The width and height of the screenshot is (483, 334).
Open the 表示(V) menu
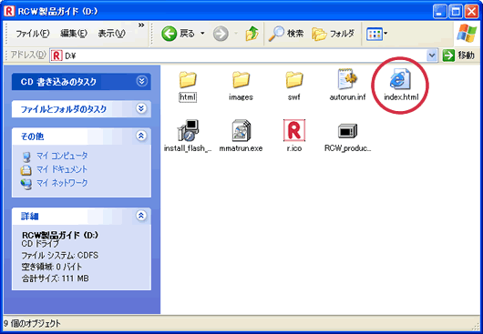tap(112, 33)
